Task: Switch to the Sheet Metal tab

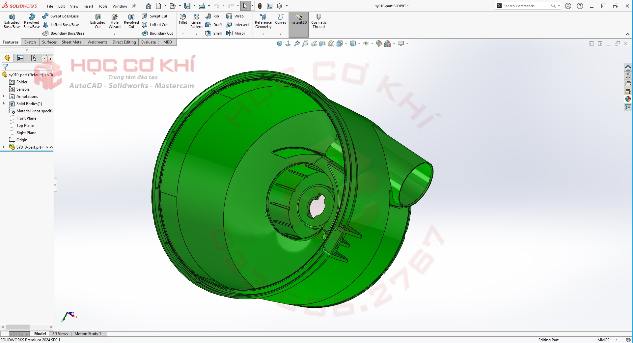Action: (72, 42)
